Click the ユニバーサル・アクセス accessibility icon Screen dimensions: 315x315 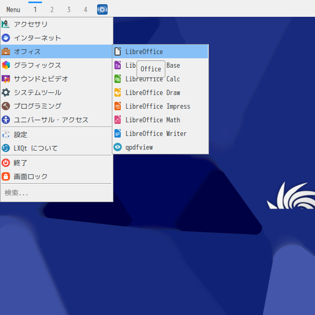[x=6, y=120]
